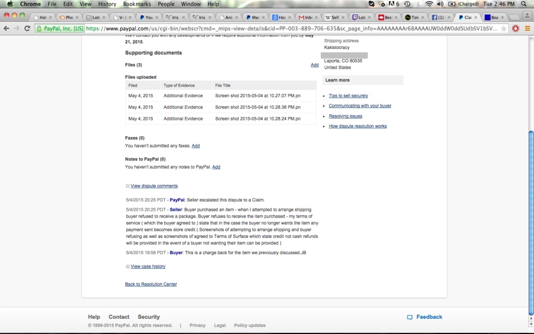Close the active Cla PayPal tab
534x334 pixels.
(476, 17)
